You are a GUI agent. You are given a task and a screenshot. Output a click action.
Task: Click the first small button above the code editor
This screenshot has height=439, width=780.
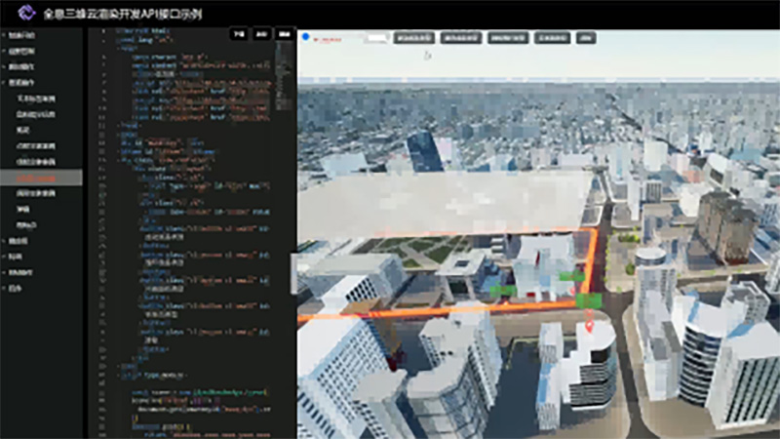point(240,33)
